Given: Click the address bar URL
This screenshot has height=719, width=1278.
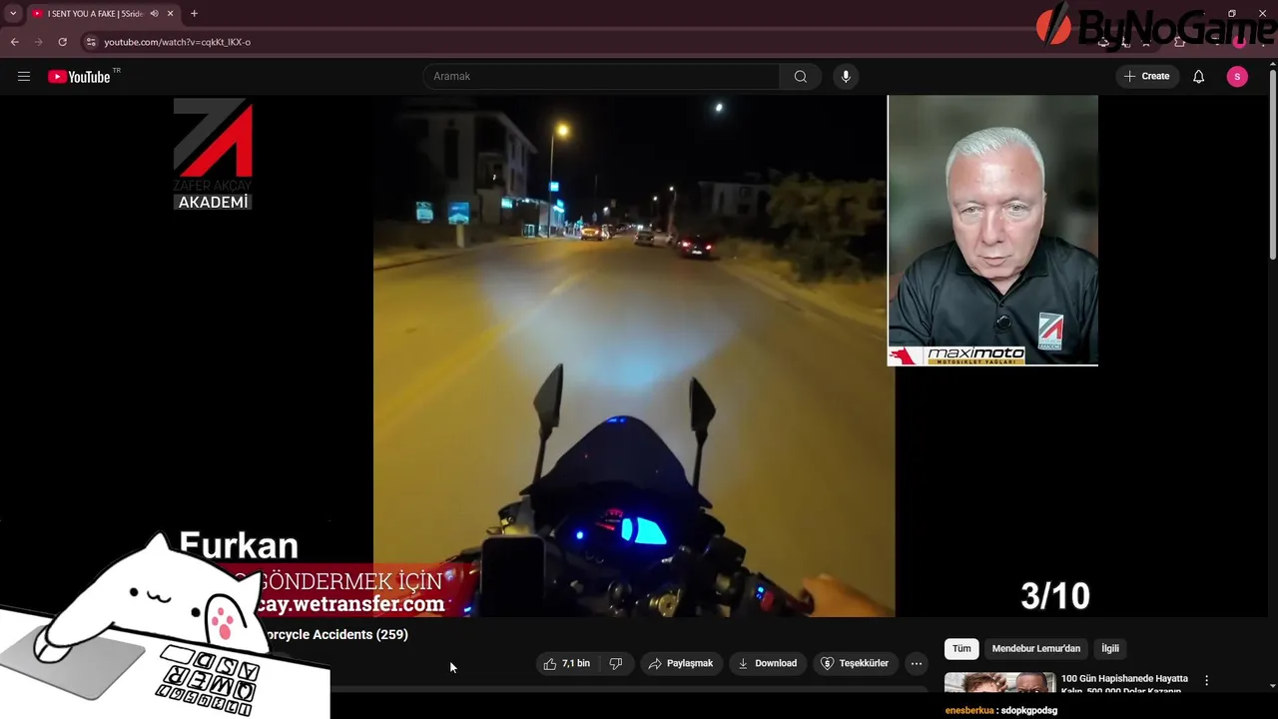Looking at the screenshot, I should coord(178,42).
